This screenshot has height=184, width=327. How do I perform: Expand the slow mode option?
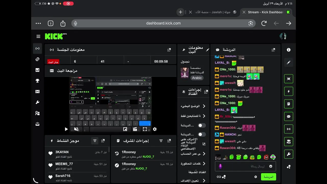(x=193, y=106)
